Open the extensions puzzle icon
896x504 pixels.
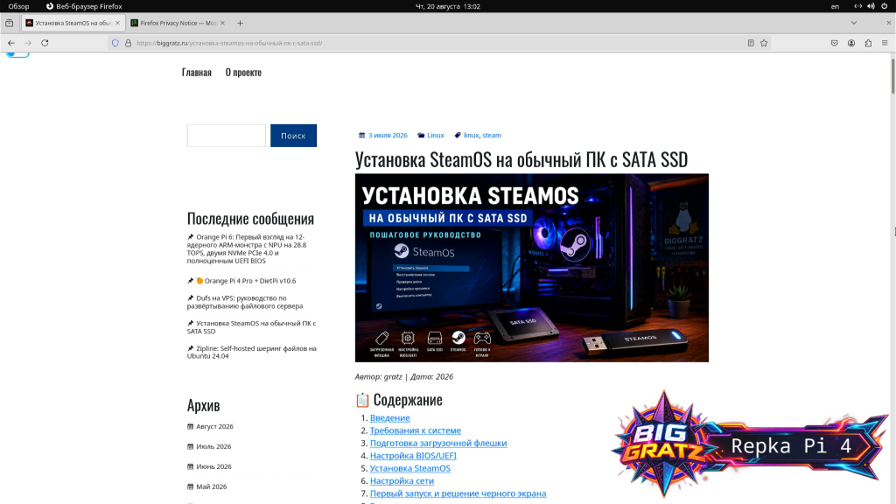coord(868,43)
